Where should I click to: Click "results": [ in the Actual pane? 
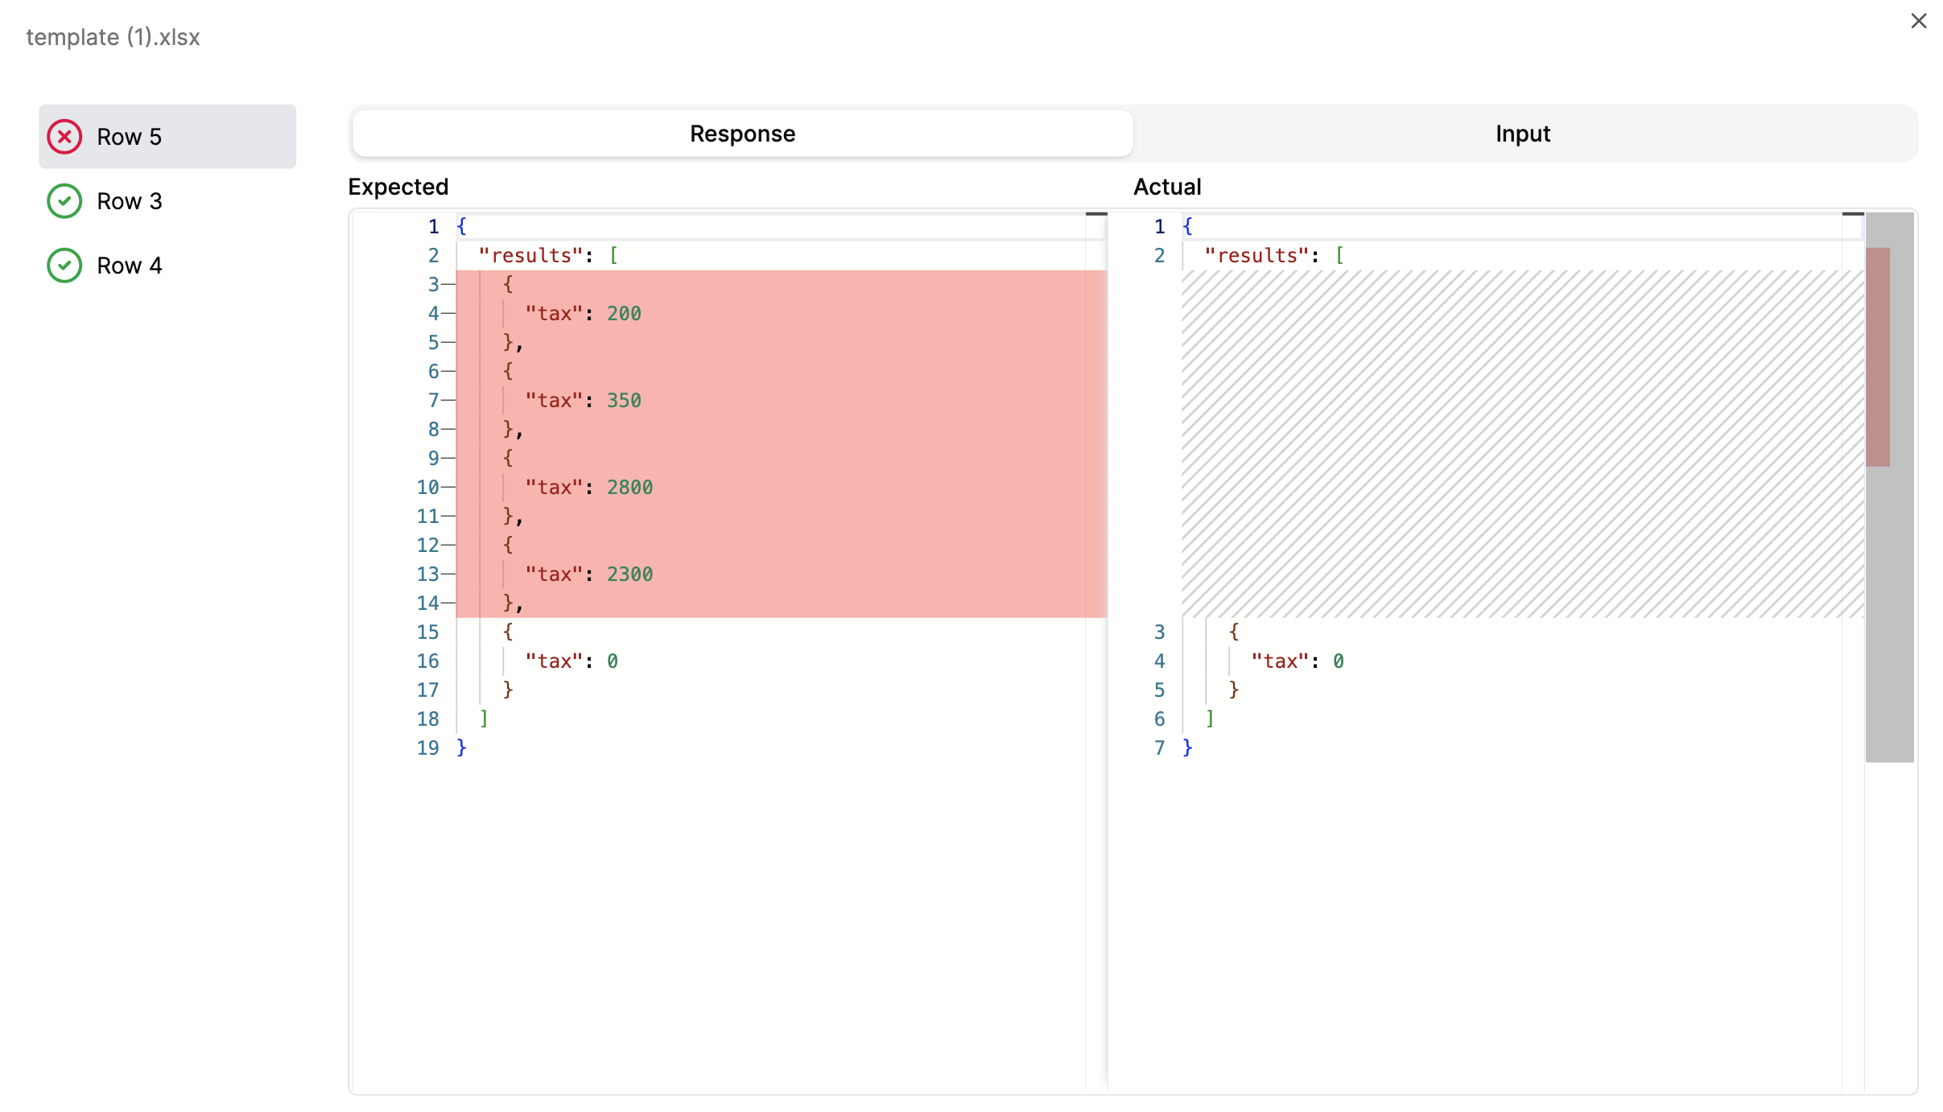tap(1274, 255)
